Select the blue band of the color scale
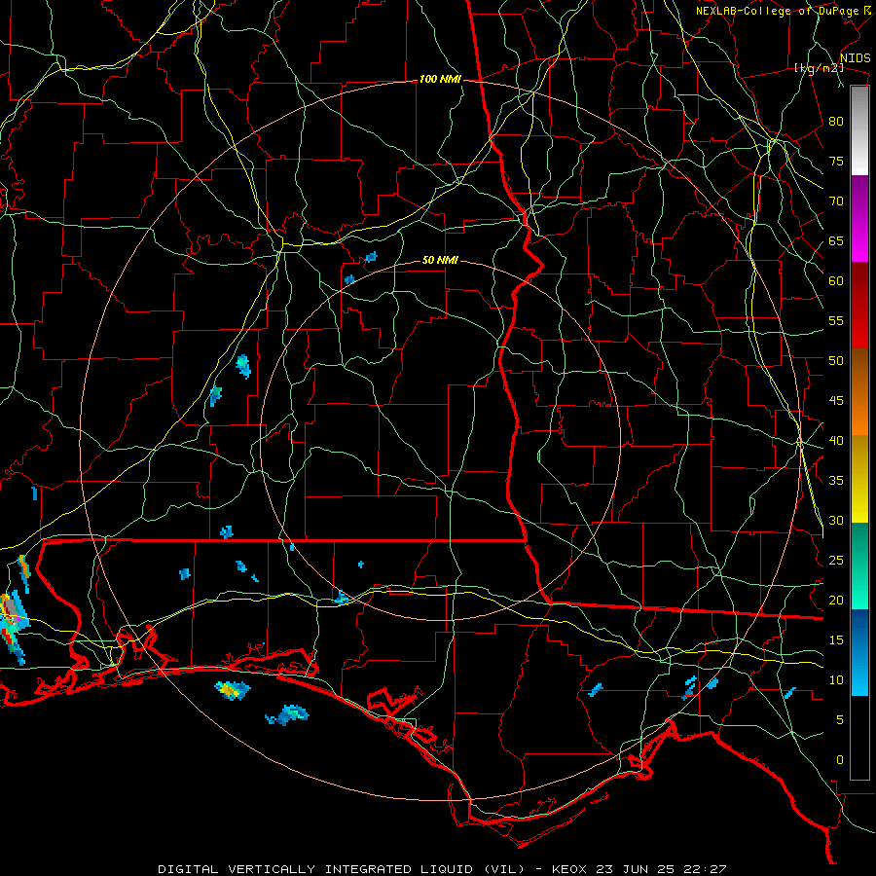 859,652
